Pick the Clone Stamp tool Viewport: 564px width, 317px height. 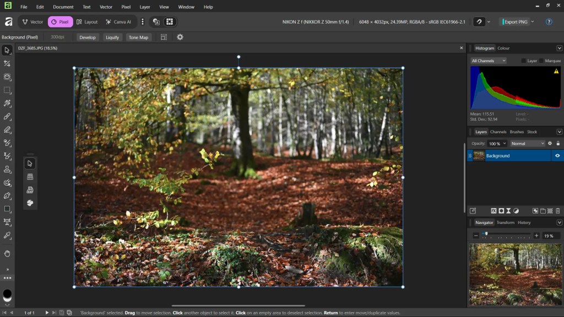(7, 169)
